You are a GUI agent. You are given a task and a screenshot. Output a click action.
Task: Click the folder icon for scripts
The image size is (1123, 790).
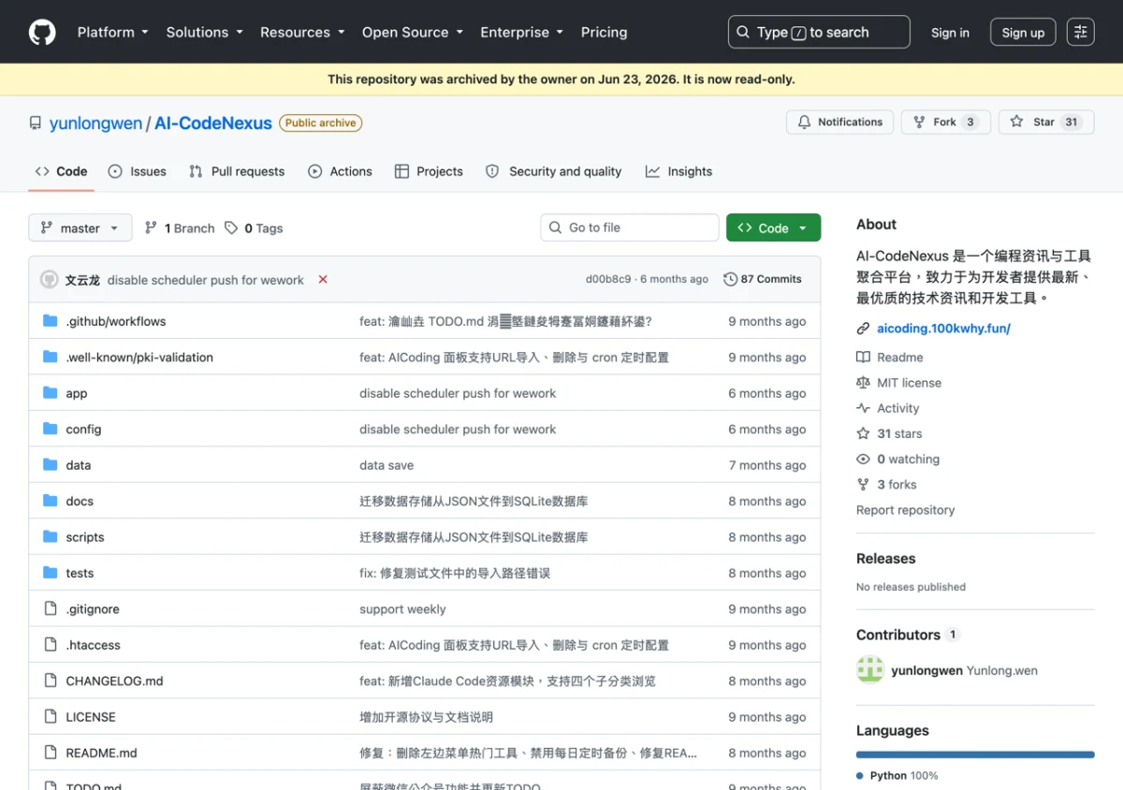point(51,537)
